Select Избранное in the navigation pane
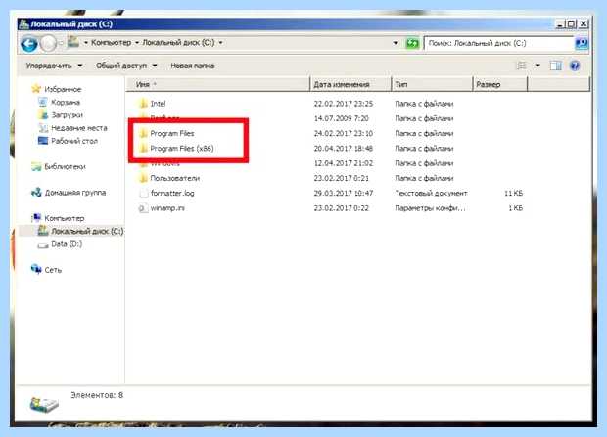Viewport: 607px width, 437px height. (63, 89)
